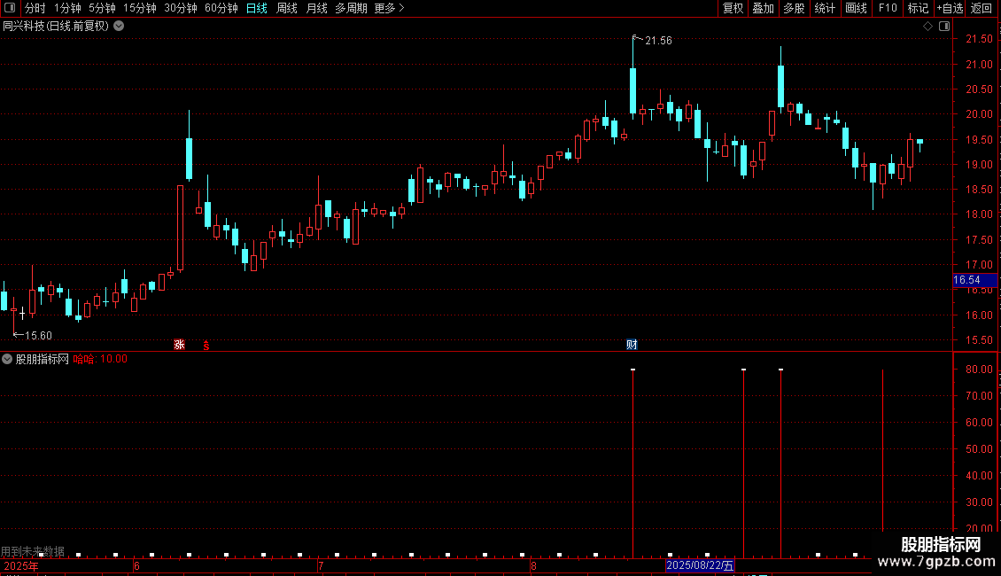Toggle the left sidebar panel icon

10,8
